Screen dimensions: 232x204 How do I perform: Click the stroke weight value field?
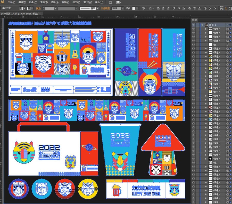pyautogui.click(x=49, y=8)
